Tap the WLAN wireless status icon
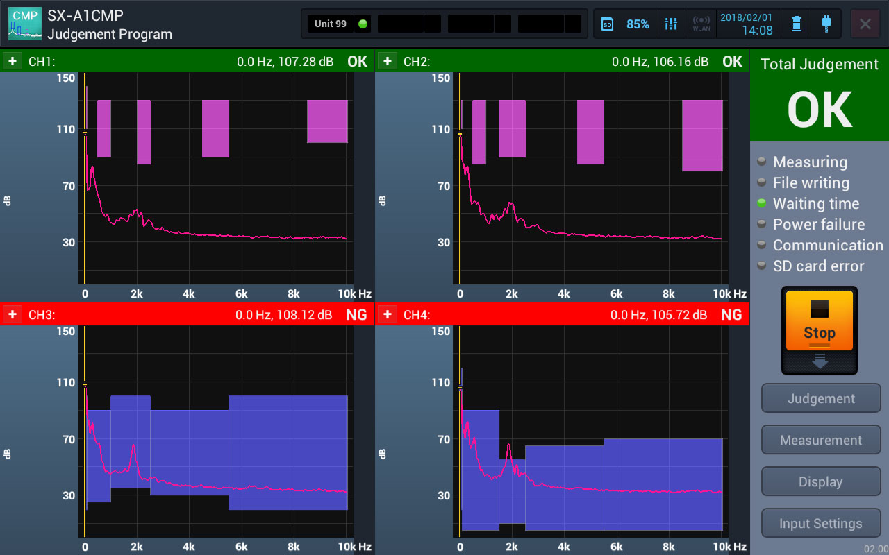The image size is (889, 555). 701,24
